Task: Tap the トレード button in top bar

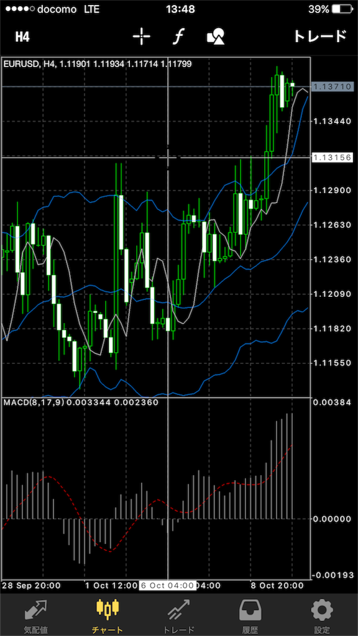Action: 320,37
